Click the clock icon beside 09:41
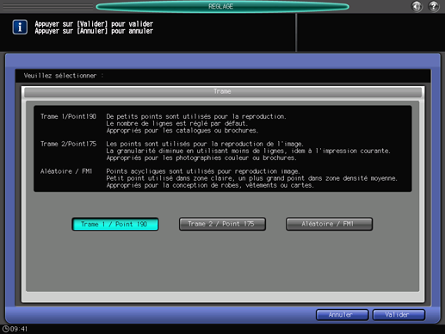 click(5, 329)
